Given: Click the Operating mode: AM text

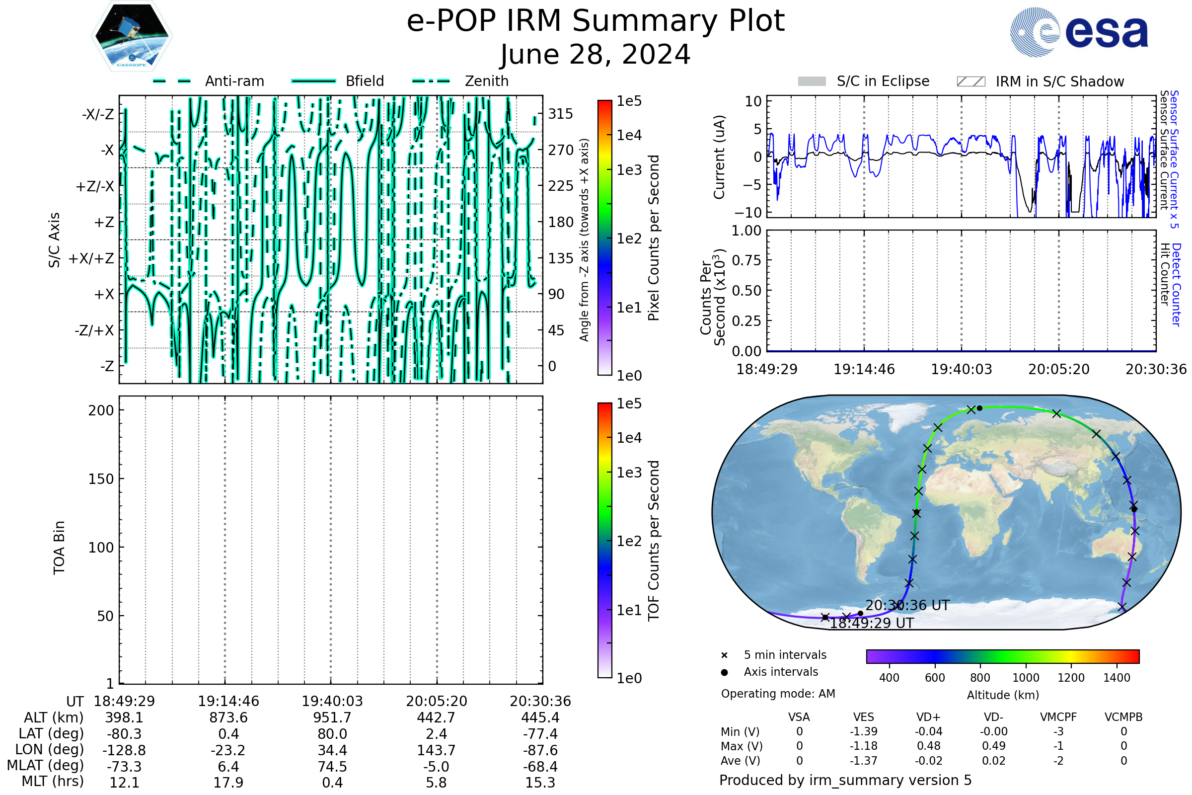Looking at the screenshot, I should 778,694.
